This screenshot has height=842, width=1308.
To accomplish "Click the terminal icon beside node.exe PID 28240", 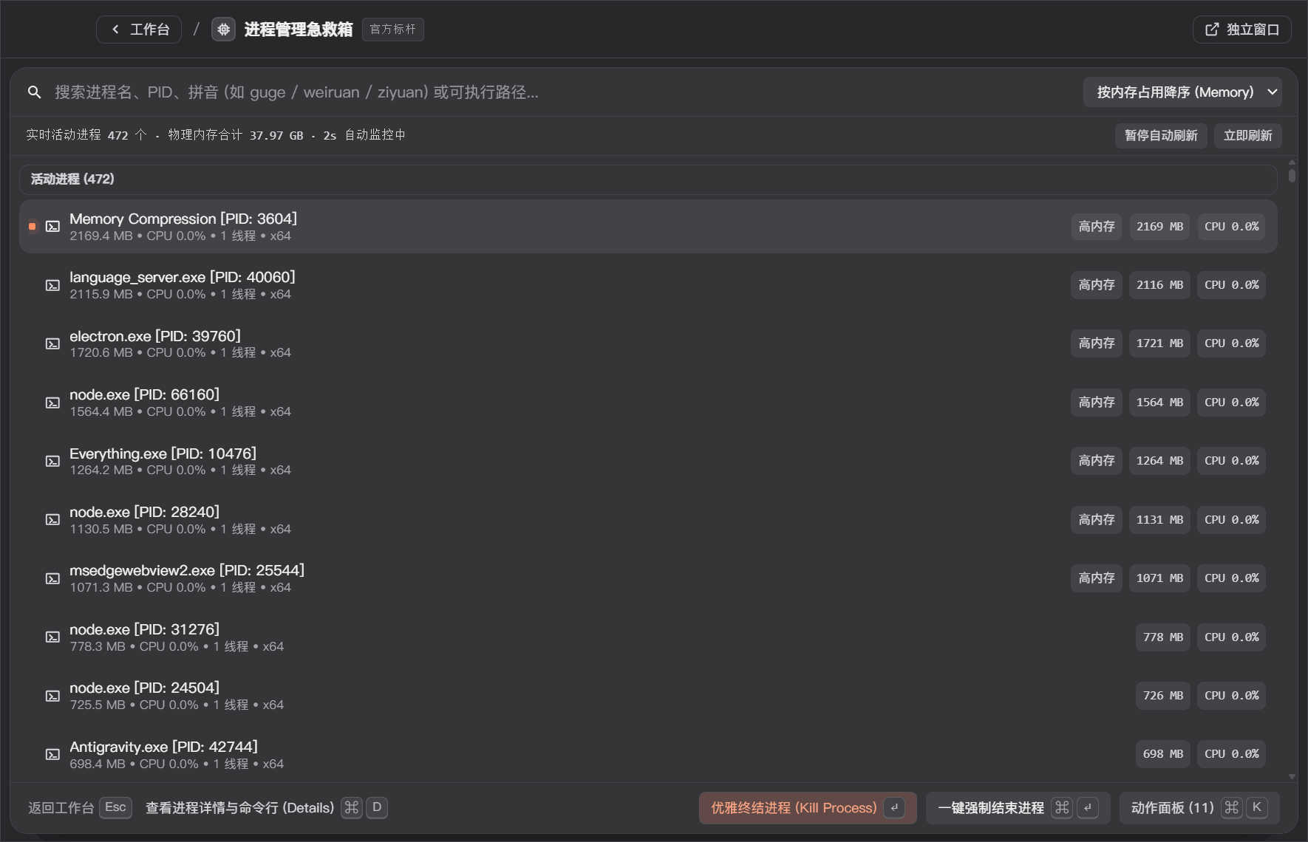I will 52,520.
